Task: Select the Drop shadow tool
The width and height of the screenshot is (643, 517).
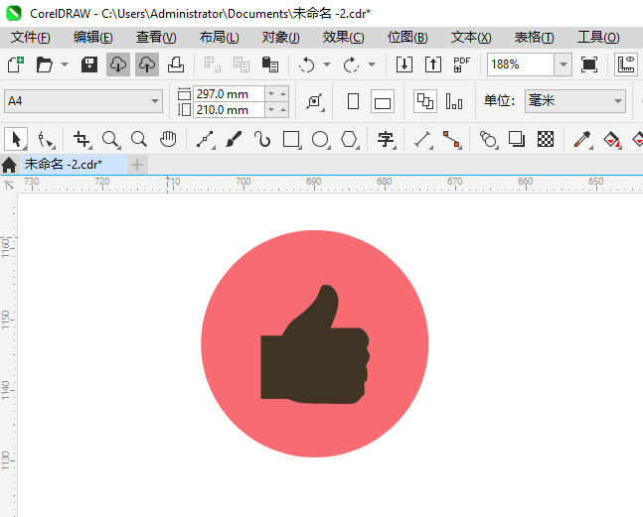Action: tap(517, 139)
